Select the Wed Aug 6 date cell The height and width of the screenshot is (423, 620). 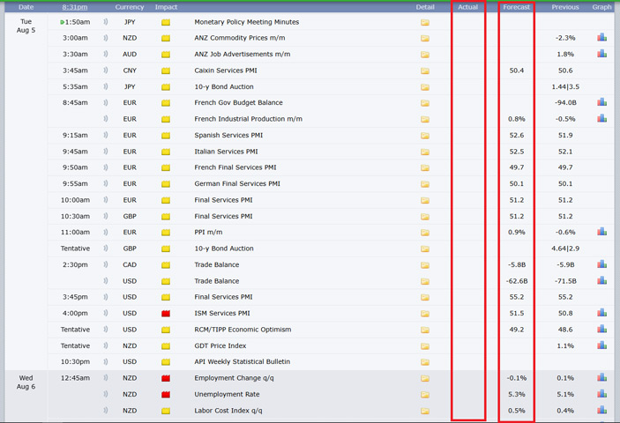[x=26, y=382]
